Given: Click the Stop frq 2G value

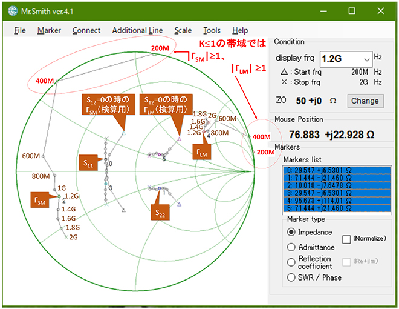Looking at the screenshot, I should click(363, 82).
